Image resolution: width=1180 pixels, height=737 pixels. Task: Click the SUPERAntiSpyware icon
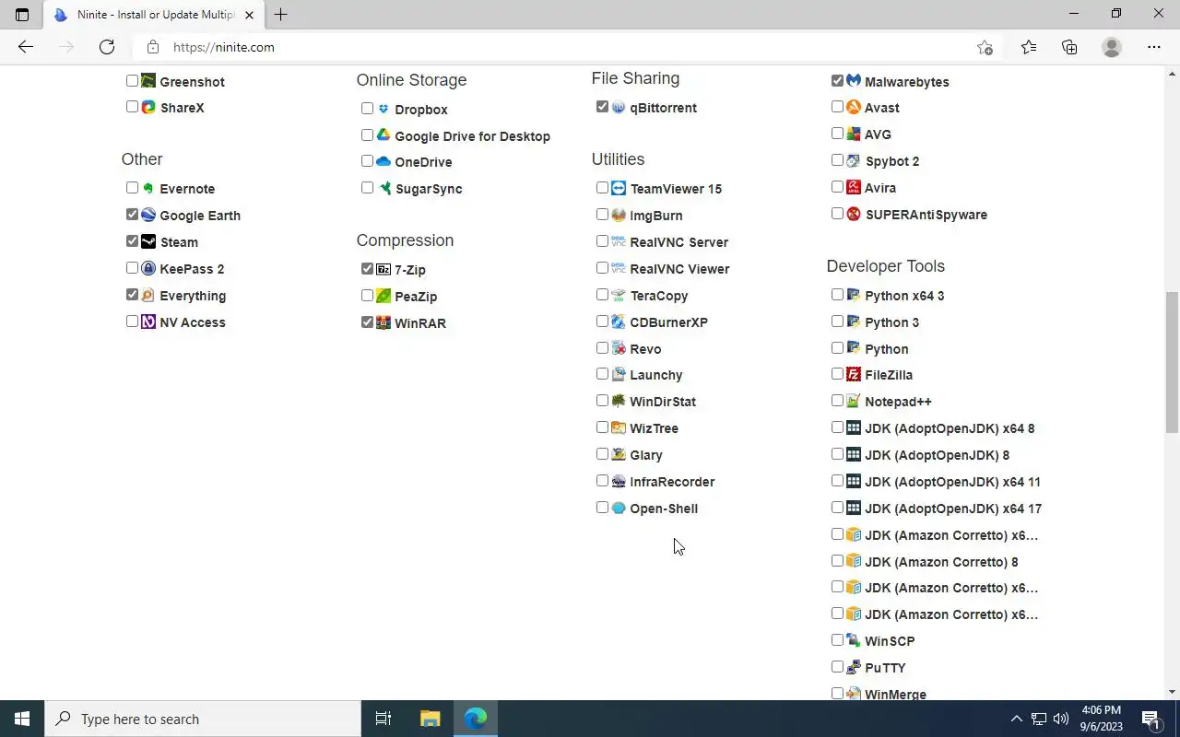854,214
